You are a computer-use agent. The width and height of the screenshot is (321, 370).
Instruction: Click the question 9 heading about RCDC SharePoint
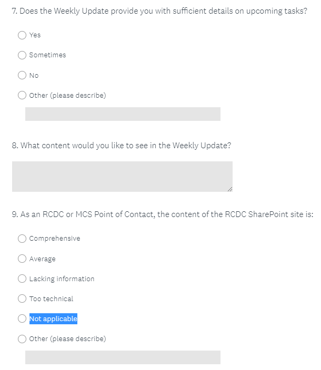click(x=162, y=214)
